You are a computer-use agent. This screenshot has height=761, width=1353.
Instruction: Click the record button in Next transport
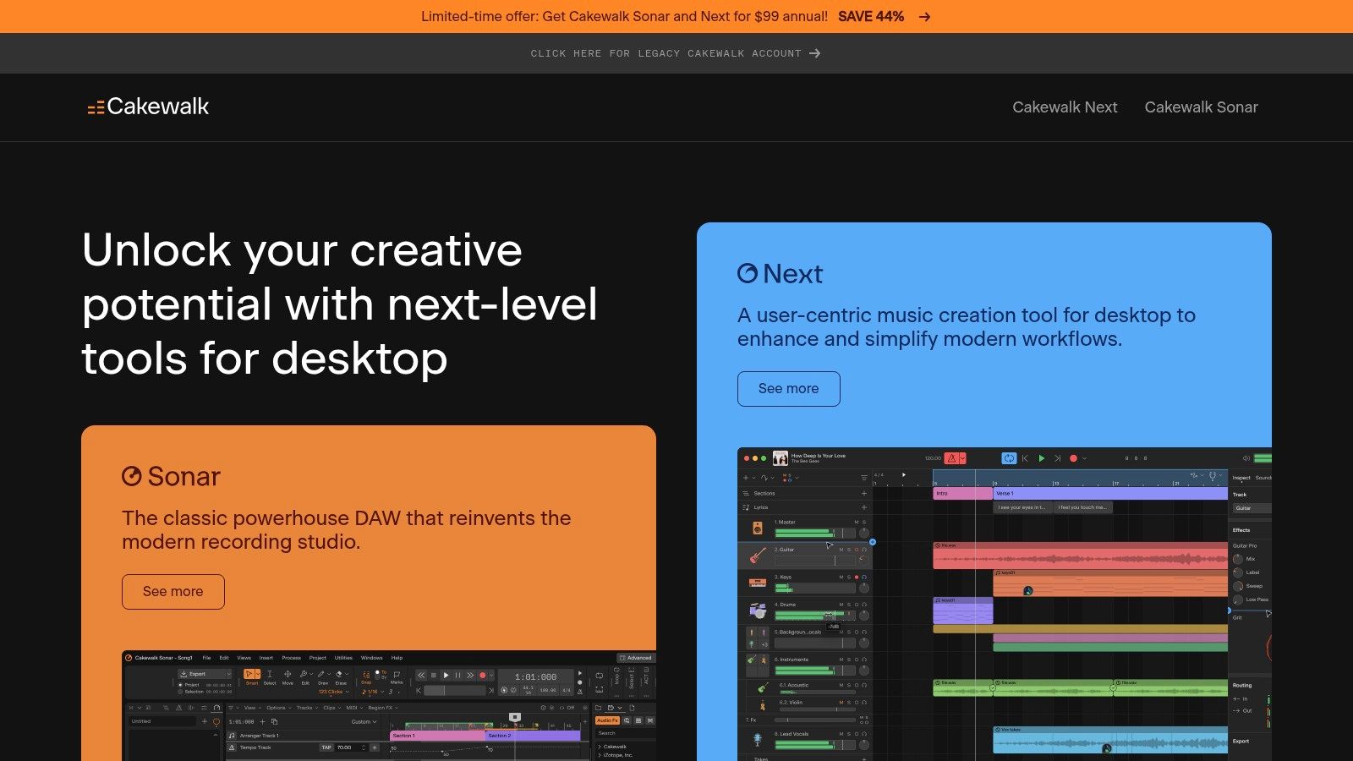(1073, 458)
